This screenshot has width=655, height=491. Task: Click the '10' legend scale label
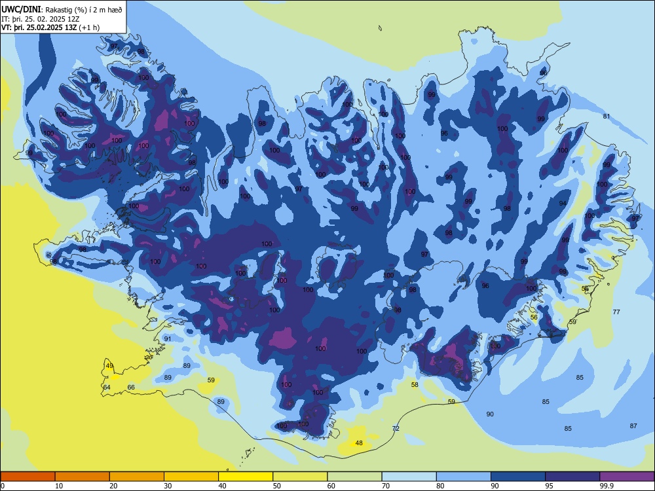(60, 486)
